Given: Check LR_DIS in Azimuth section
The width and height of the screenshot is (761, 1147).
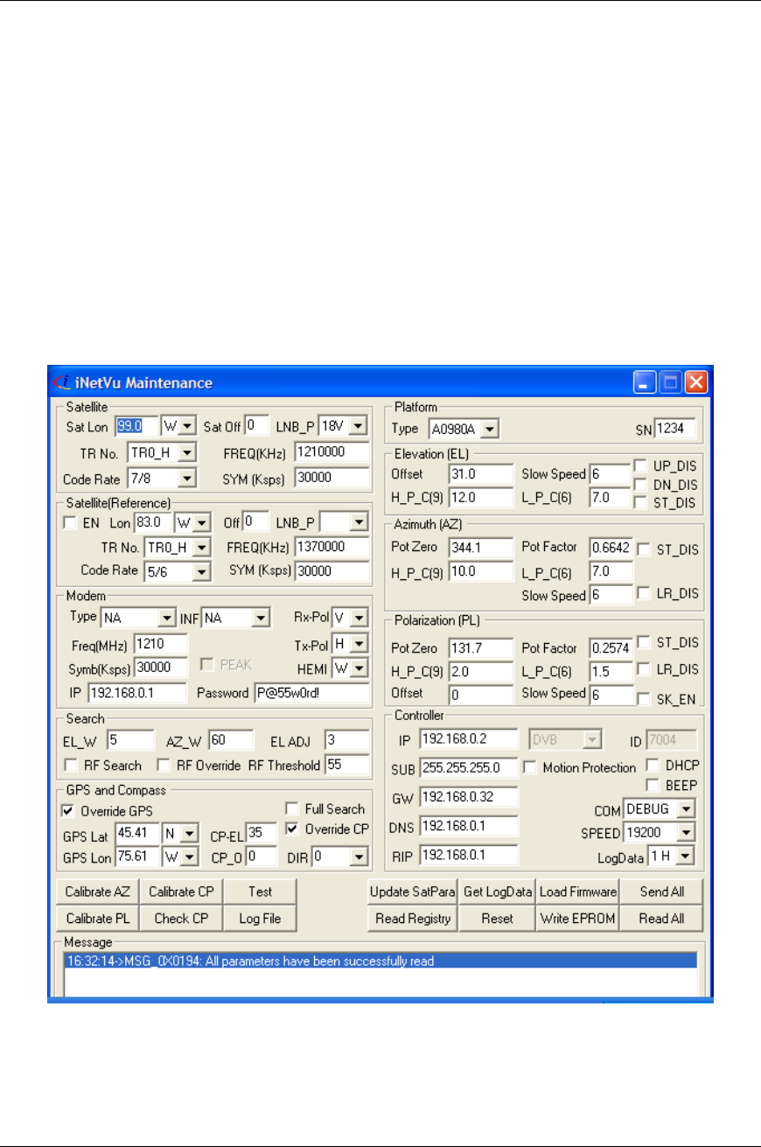Looking at the screenshot, I should [642, 593].
